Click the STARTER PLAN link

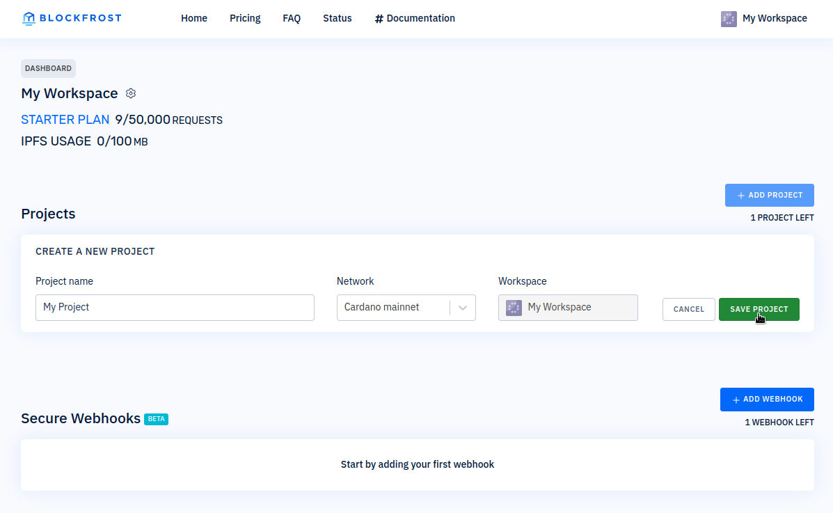click(65, 119)
